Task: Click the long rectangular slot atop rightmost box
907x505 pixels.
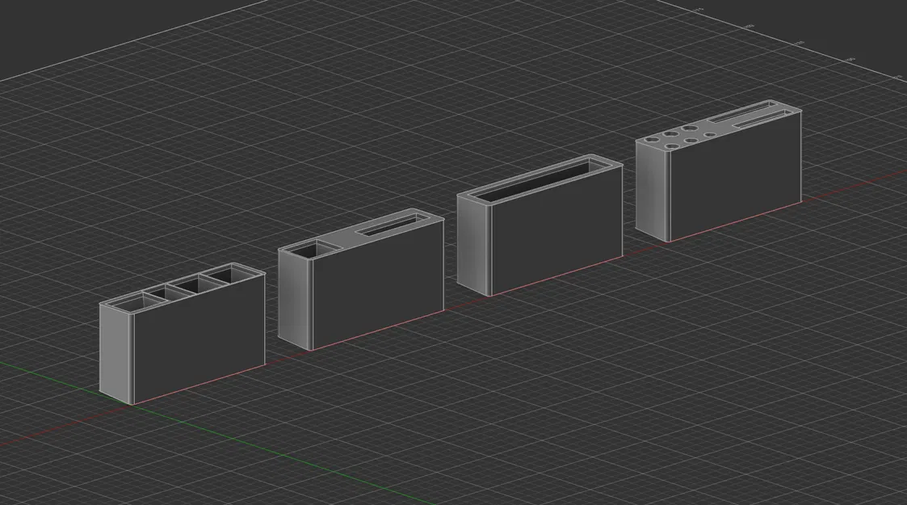Action: click(x=754, y=116)
